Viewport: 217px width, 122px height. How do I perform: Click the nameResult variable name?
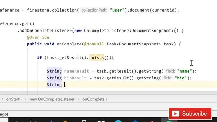pos(77,71)
